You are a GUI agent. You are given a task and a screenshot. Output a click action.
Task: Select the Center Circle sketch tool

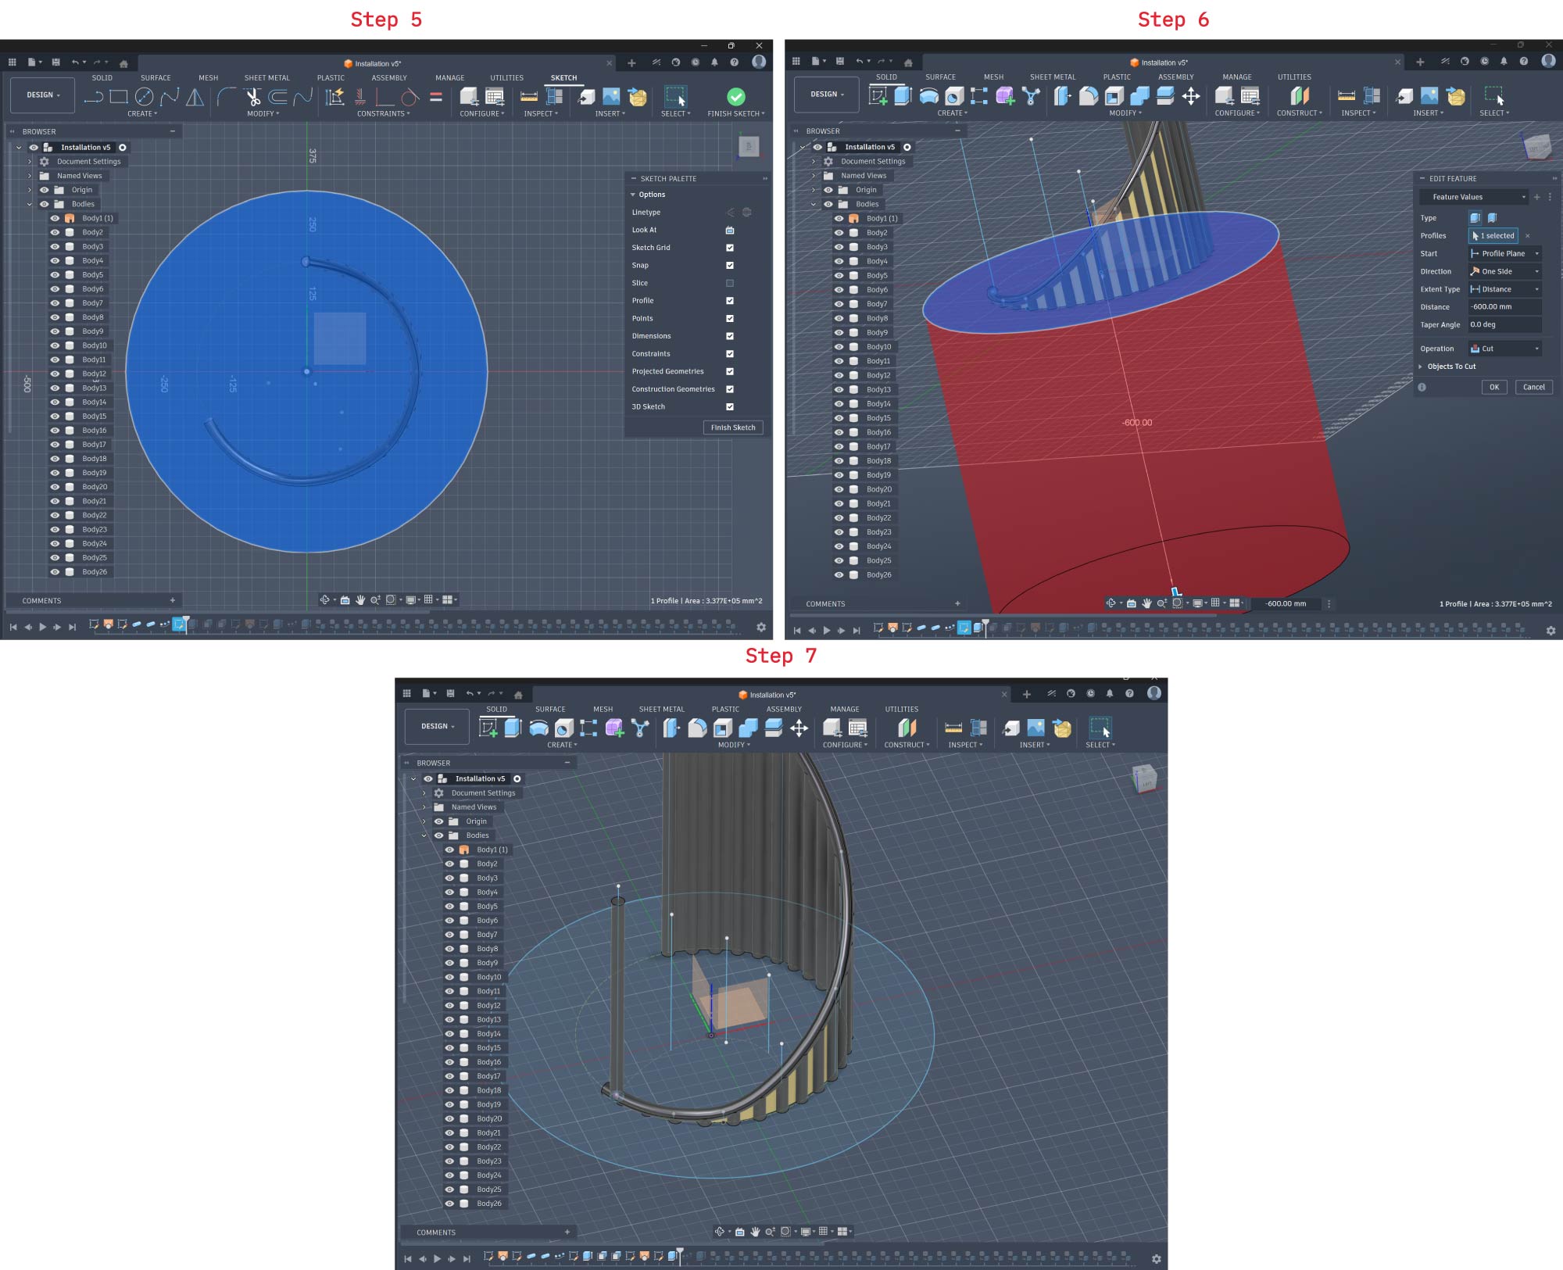(x=144, y=97)
